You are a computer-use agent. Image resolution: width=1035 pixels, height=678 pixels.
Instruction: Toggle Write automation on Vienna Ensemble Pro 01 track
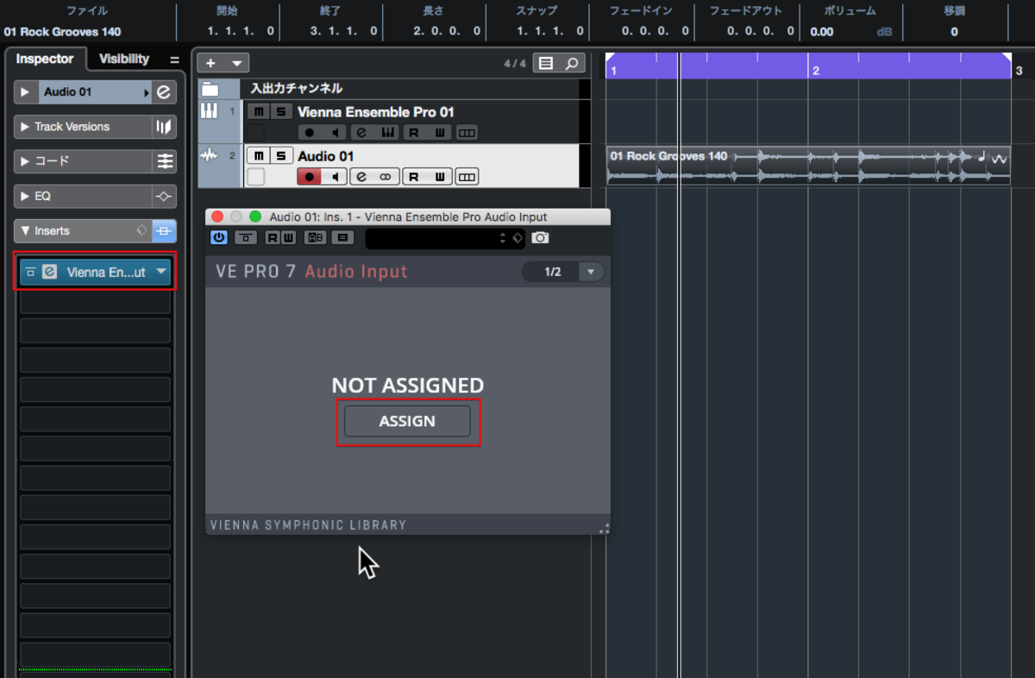pos(440,132)
